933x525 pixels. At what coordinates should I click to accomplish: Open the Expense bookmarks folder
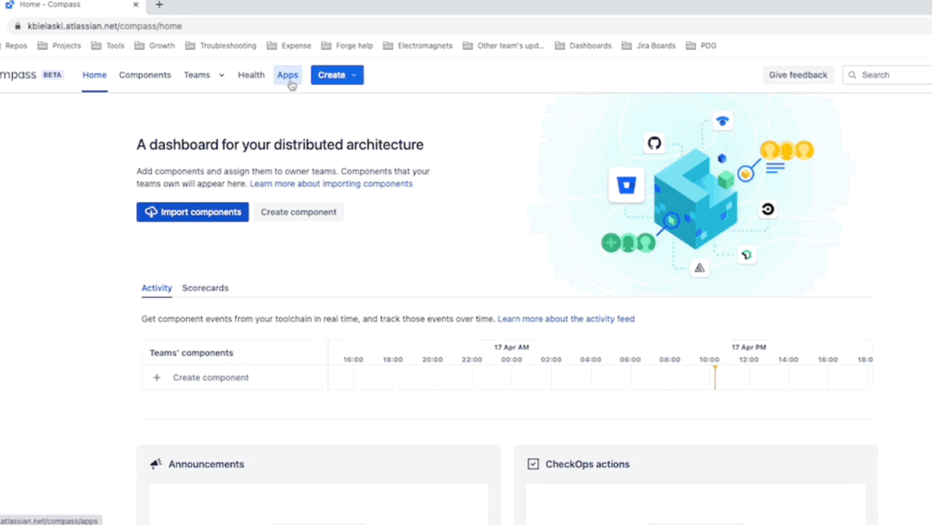coord(289,46)
